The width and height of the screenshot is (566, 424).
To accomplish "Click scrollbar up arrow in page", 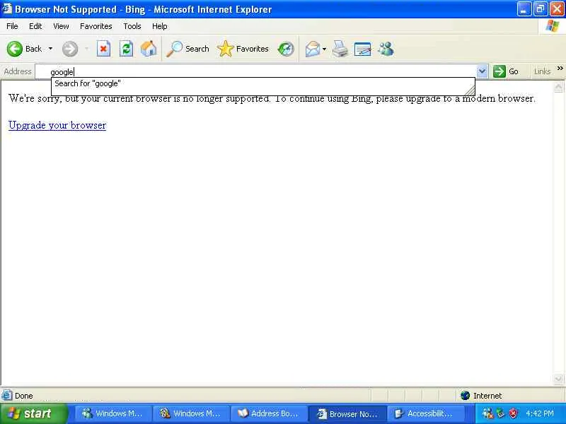I will coord(558,87).
